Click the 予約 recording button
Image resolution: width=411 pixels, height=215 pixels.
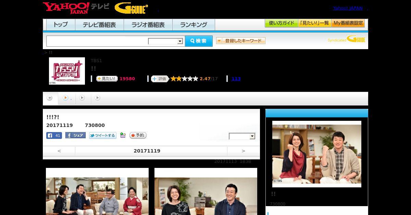click(138, 135)
